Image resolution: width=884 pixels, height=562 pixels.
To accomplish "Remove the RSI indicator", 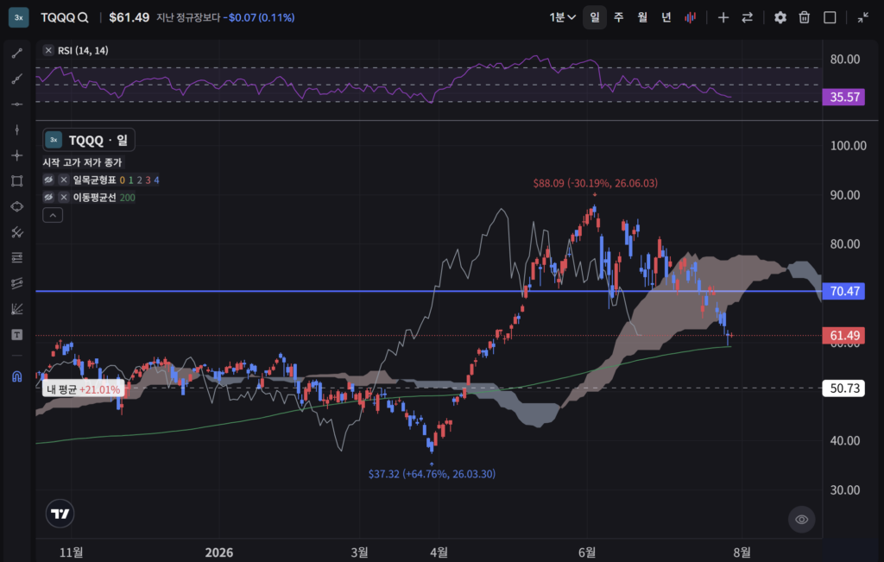I will point(48,51).
